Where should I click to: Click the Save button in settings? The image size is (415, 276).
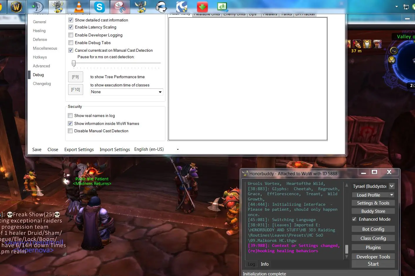(37, 150)
